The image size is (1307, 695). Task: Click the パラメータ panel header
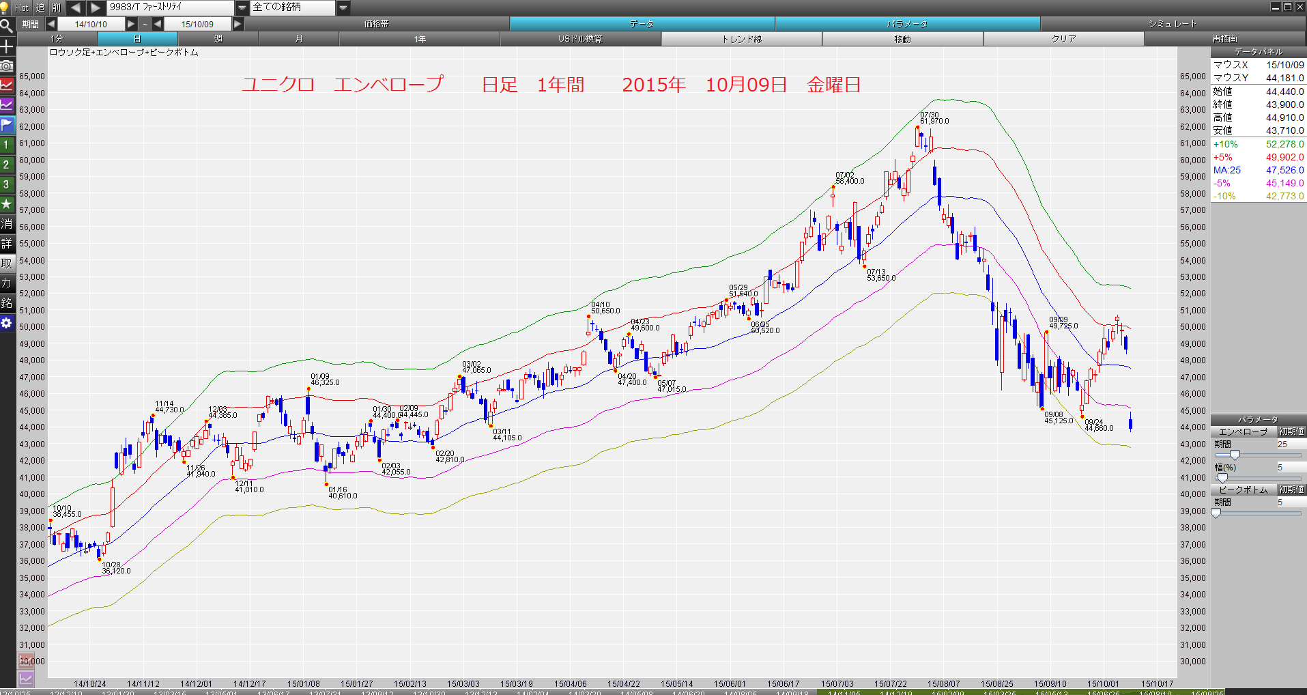(x=1259, y=420)
